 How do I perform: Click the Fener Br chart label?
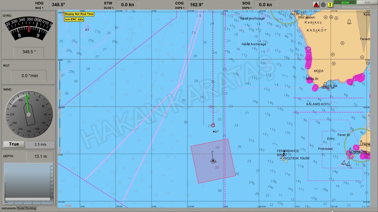click(343, 135)
